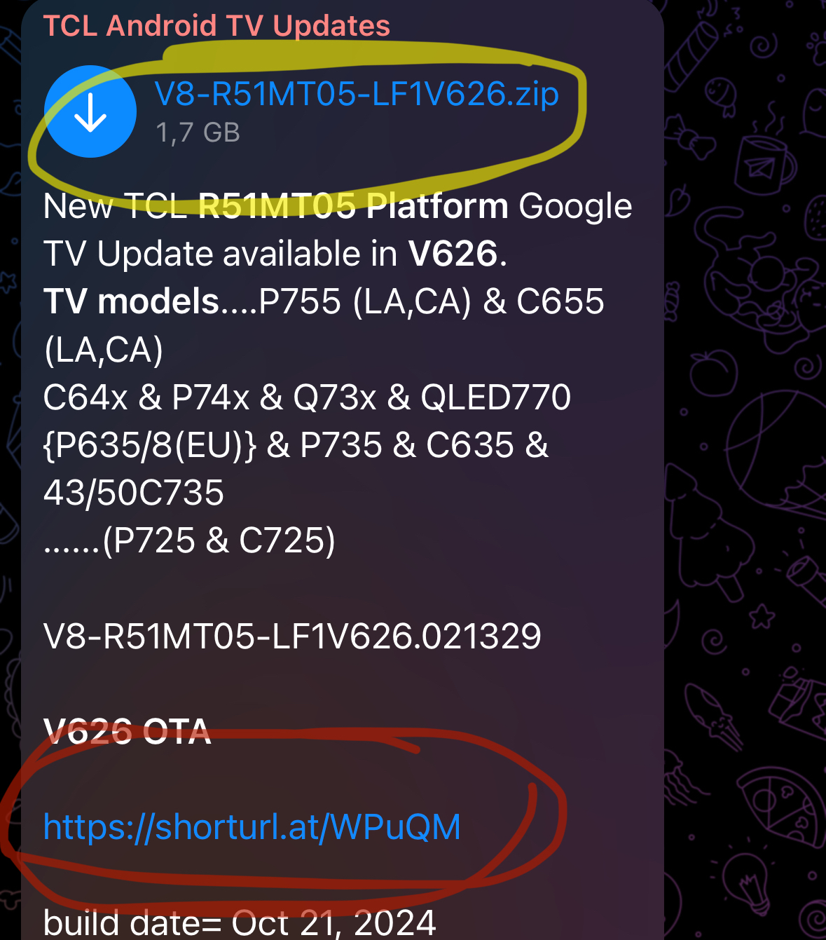The height and width of the screenshot is (940, 826).
Task: Tap the (P725 & C725) model text
Action: (219, 540)
